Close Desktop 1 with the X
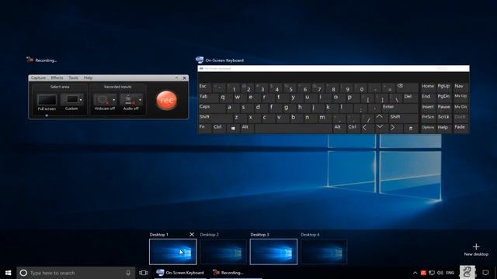The width and height of the screenshot is (497, 279). pos(192,234)
